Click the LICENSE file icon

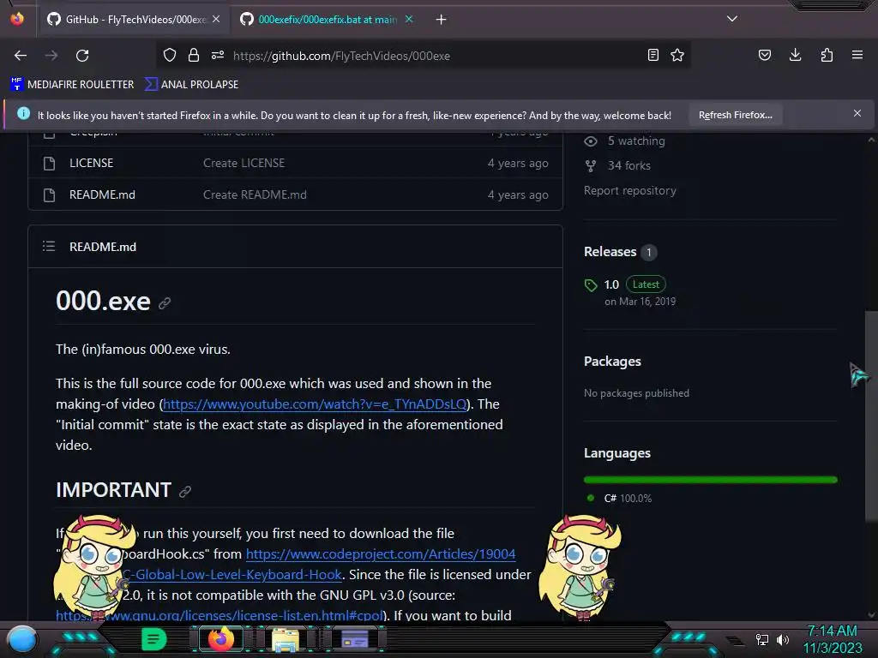(x=49, y=164)
